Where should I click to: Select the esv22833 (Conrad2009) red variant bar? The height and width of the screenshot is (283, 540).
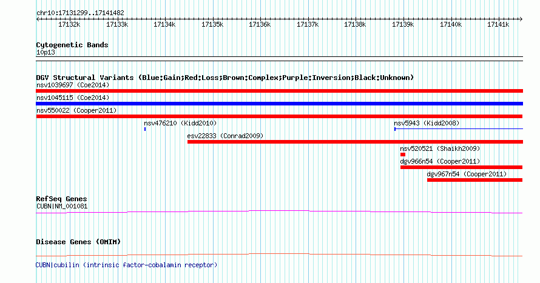(x=355, y=142)
